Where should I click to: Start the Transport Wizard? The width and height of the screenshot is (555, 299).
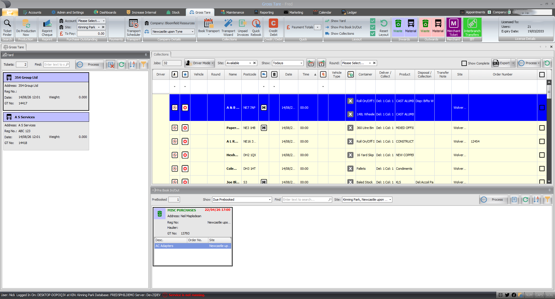point(228,27)
